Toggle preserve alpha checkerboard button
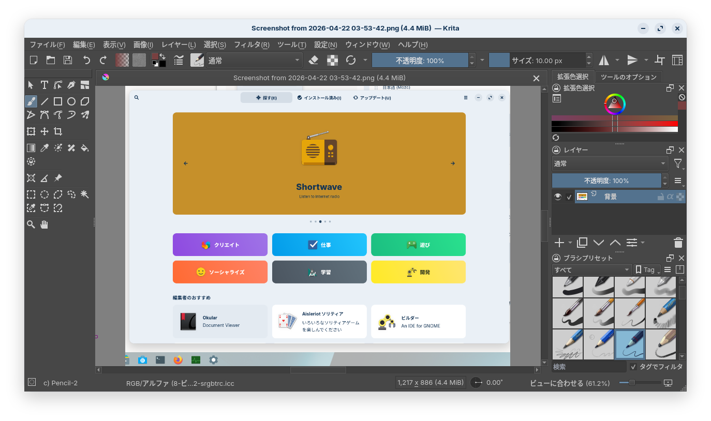Image resolution: width=711 pixels, height=421 pixels. point(332,61)
